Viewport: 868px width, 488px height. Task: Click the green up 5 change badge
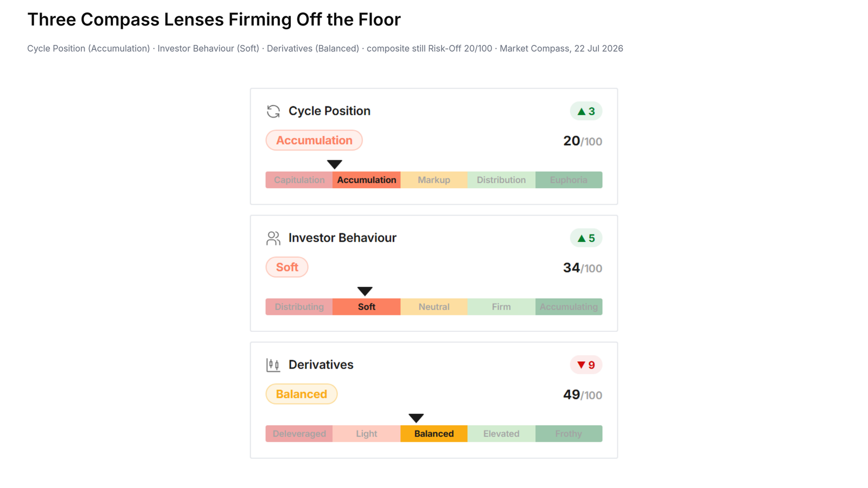586,238
